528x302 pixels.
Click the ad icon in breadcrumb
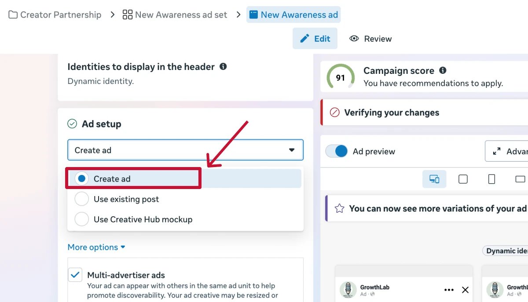253,15
